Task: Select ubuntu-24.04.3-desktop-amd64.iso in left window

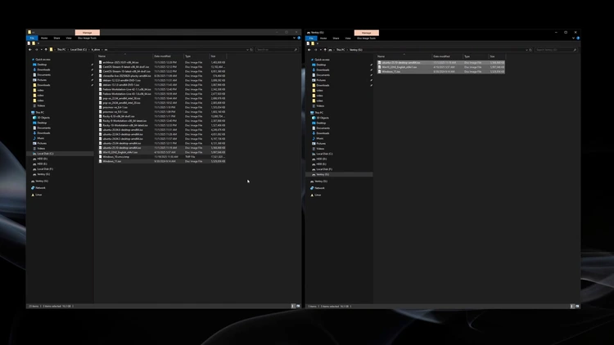Action: point(162,139)
